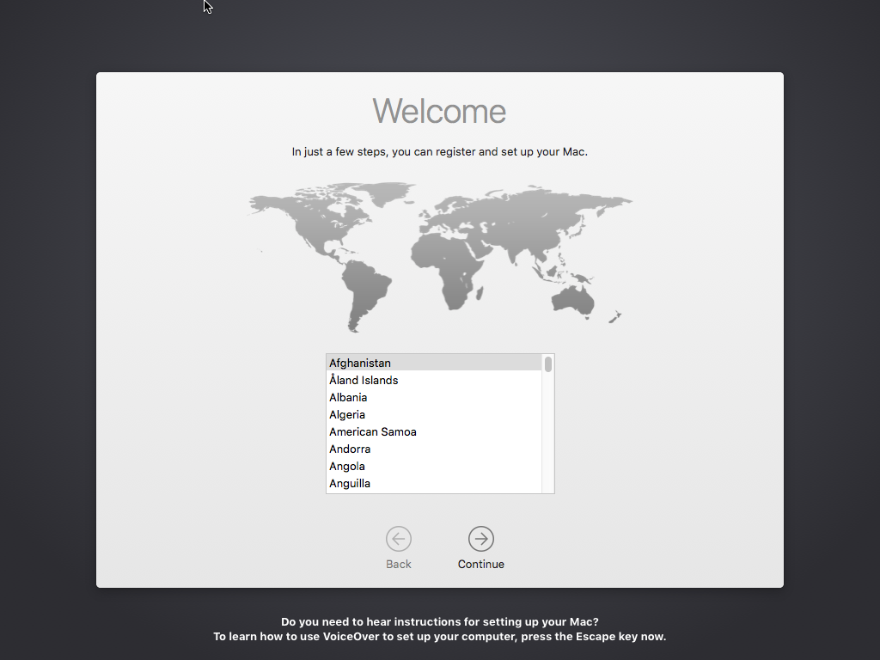Click the Continue text label

pos(481,565)
